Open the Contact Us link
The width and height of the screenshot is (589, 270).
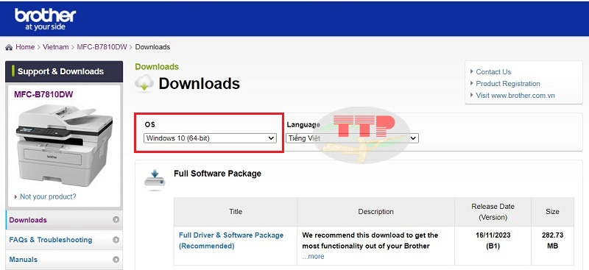pyautogui.click(x=493, y=71)
